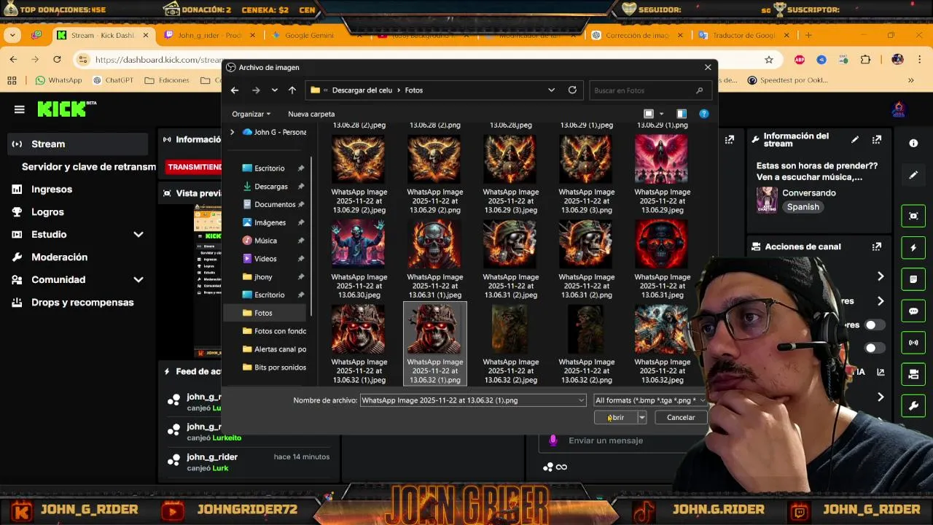Expand the address path dropdown

pyautogui.click(x=551, y=90)
